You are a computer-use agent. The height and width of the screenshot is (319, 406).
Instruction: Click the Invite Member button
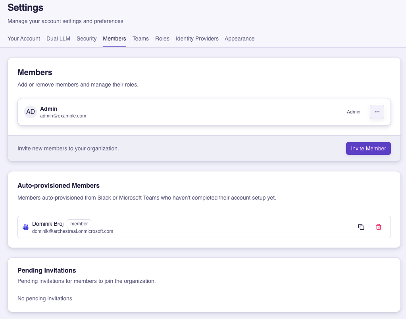tap(368, 148)
